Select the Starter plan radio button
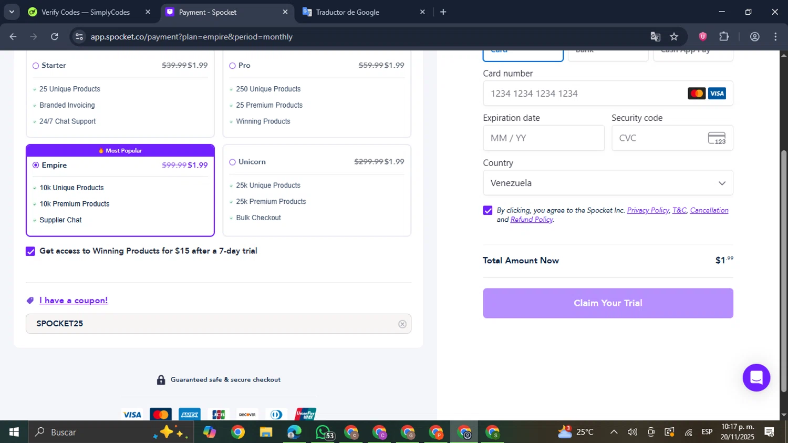This screenshot has width=788, height=443. (x=36, y=66)
